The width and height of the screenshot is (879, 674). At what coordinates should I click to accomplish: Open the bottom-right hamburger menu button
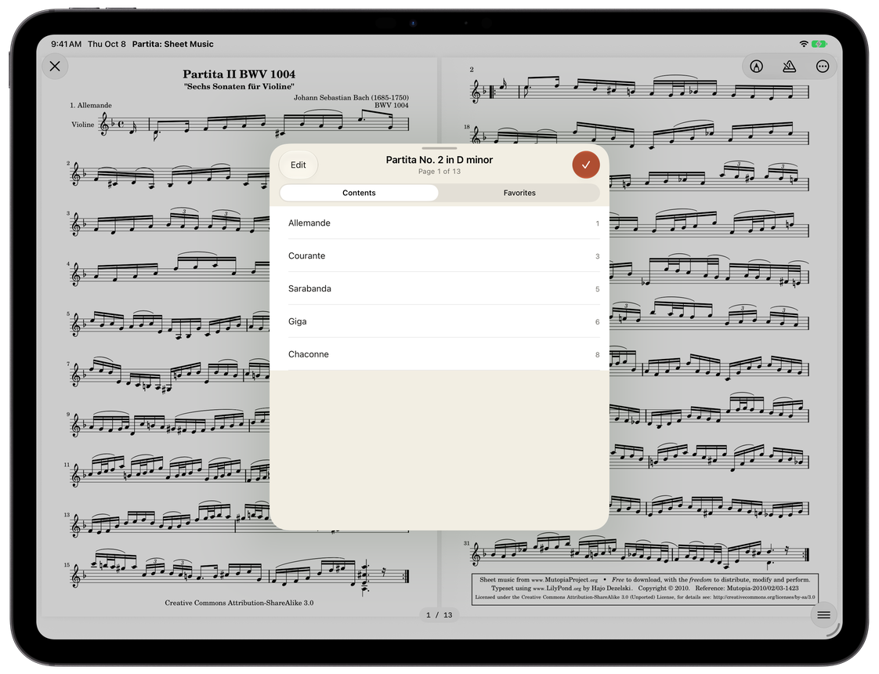(x=823, y=615)
